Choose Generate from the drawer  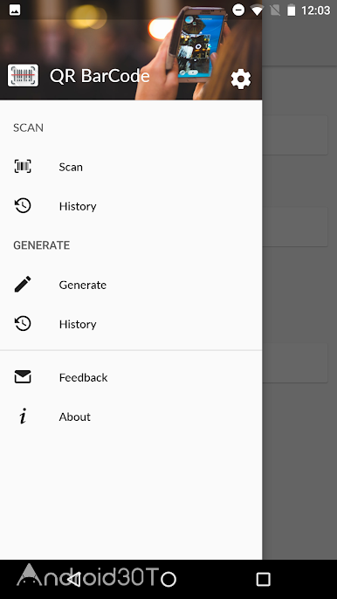pos(131,285)
